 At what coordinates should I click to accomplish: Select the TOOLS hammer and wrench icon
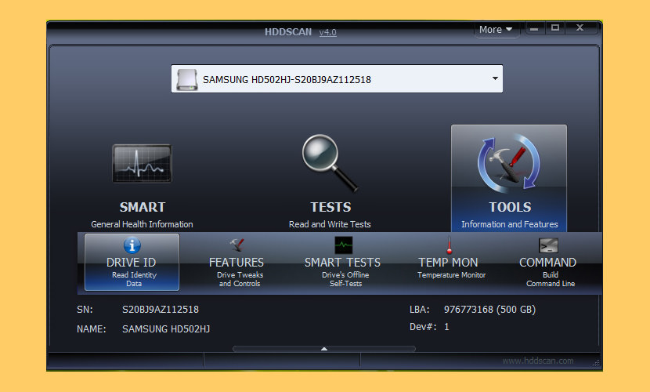[508, 164]
